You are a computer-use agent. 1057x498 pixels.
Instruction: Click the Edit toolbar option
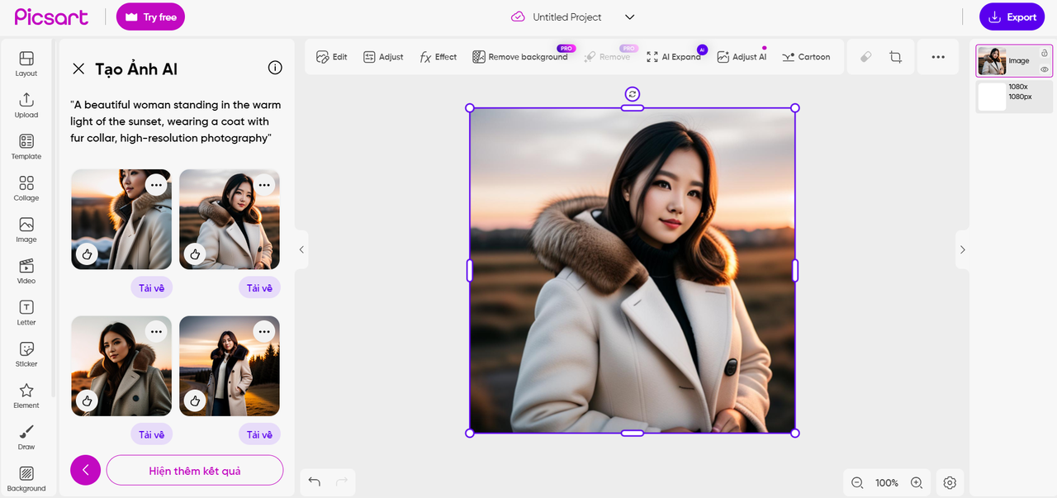point(332,57)
